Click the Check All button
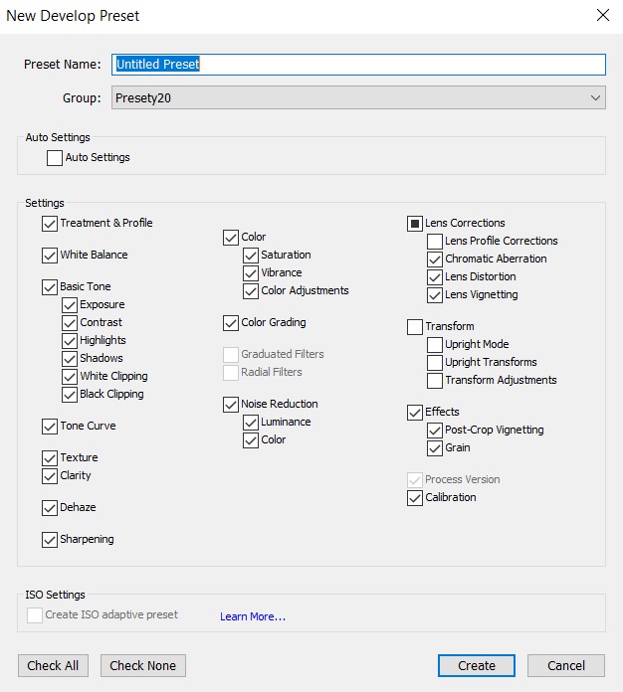The width and height of the screenshot is (623, 692). pos(53,665)
